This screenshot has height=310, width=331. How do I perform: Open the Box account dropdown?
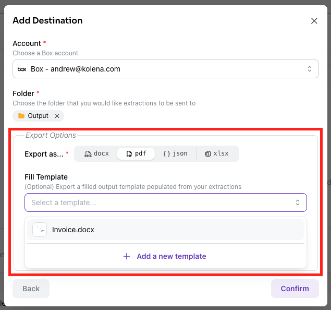click(166, 69)
